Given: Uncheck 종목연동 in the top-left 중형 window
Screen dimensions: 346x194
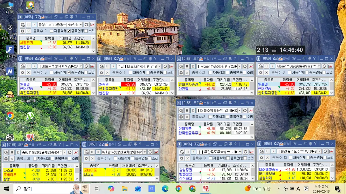Looking at the screenshot, I should click(69, 30).
